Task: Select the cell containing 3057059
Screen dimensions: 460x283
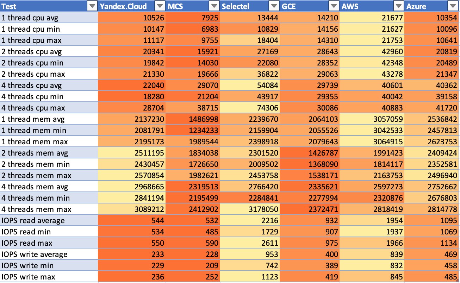Action: click(372, 119)
